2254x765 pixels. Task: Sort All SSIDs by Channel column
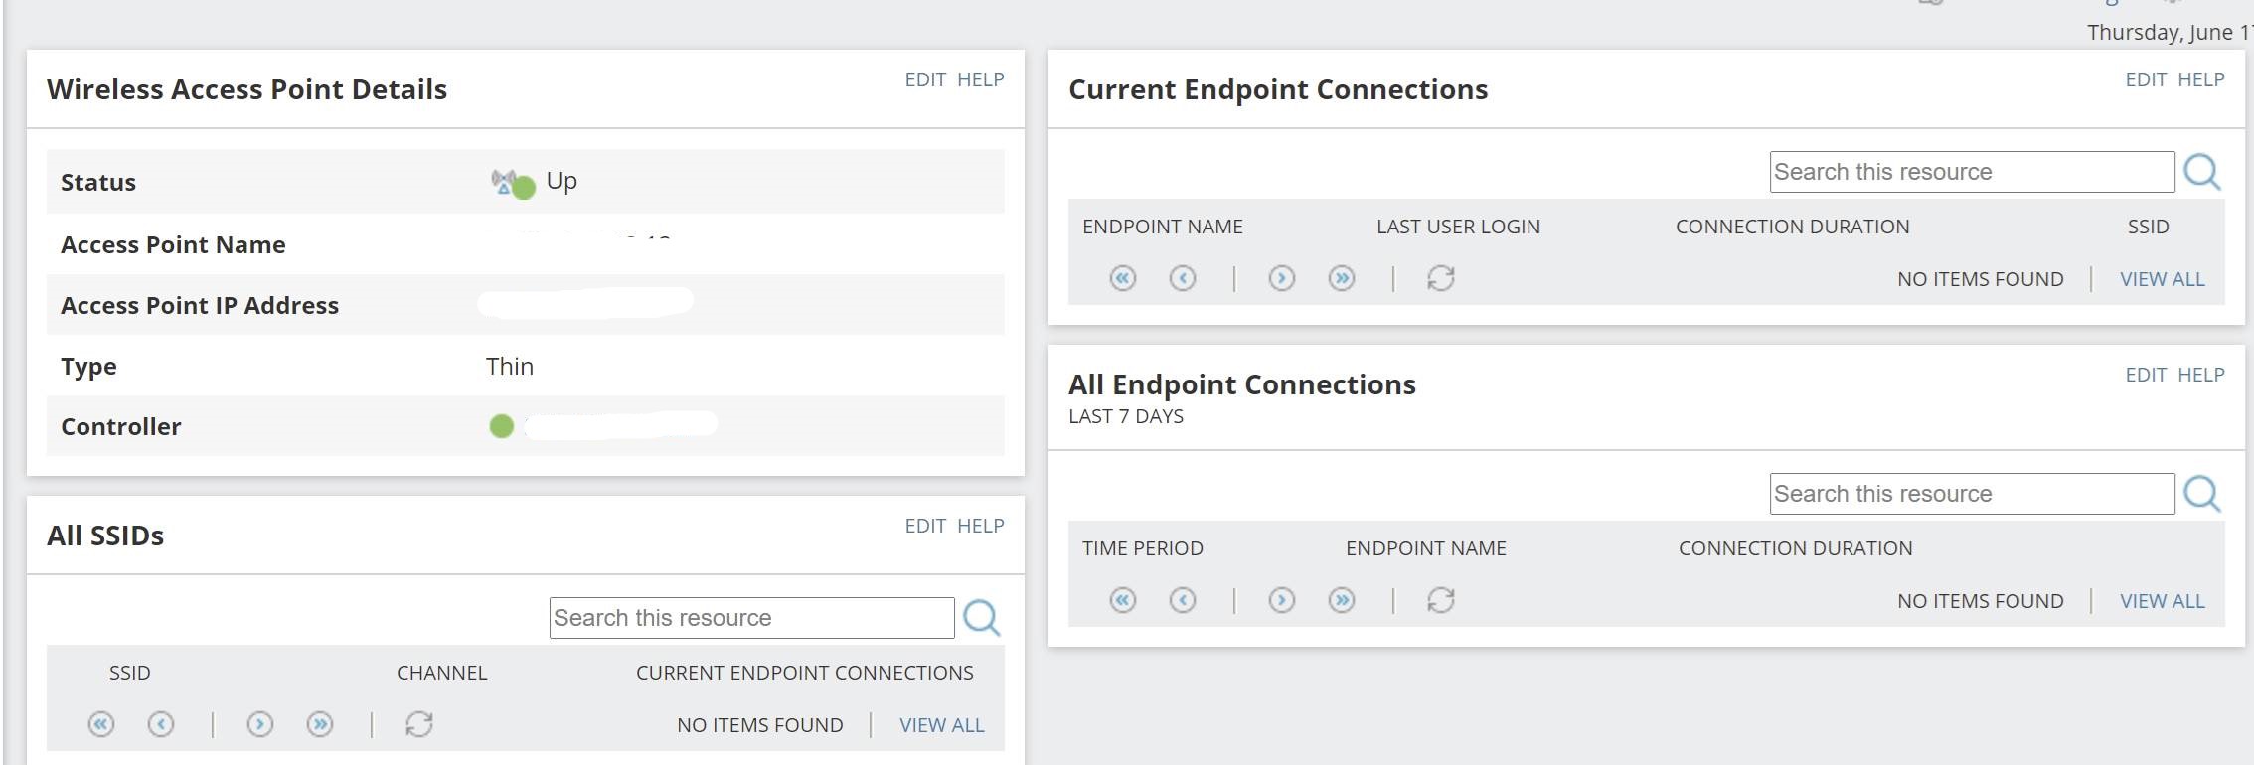[441, 673]
